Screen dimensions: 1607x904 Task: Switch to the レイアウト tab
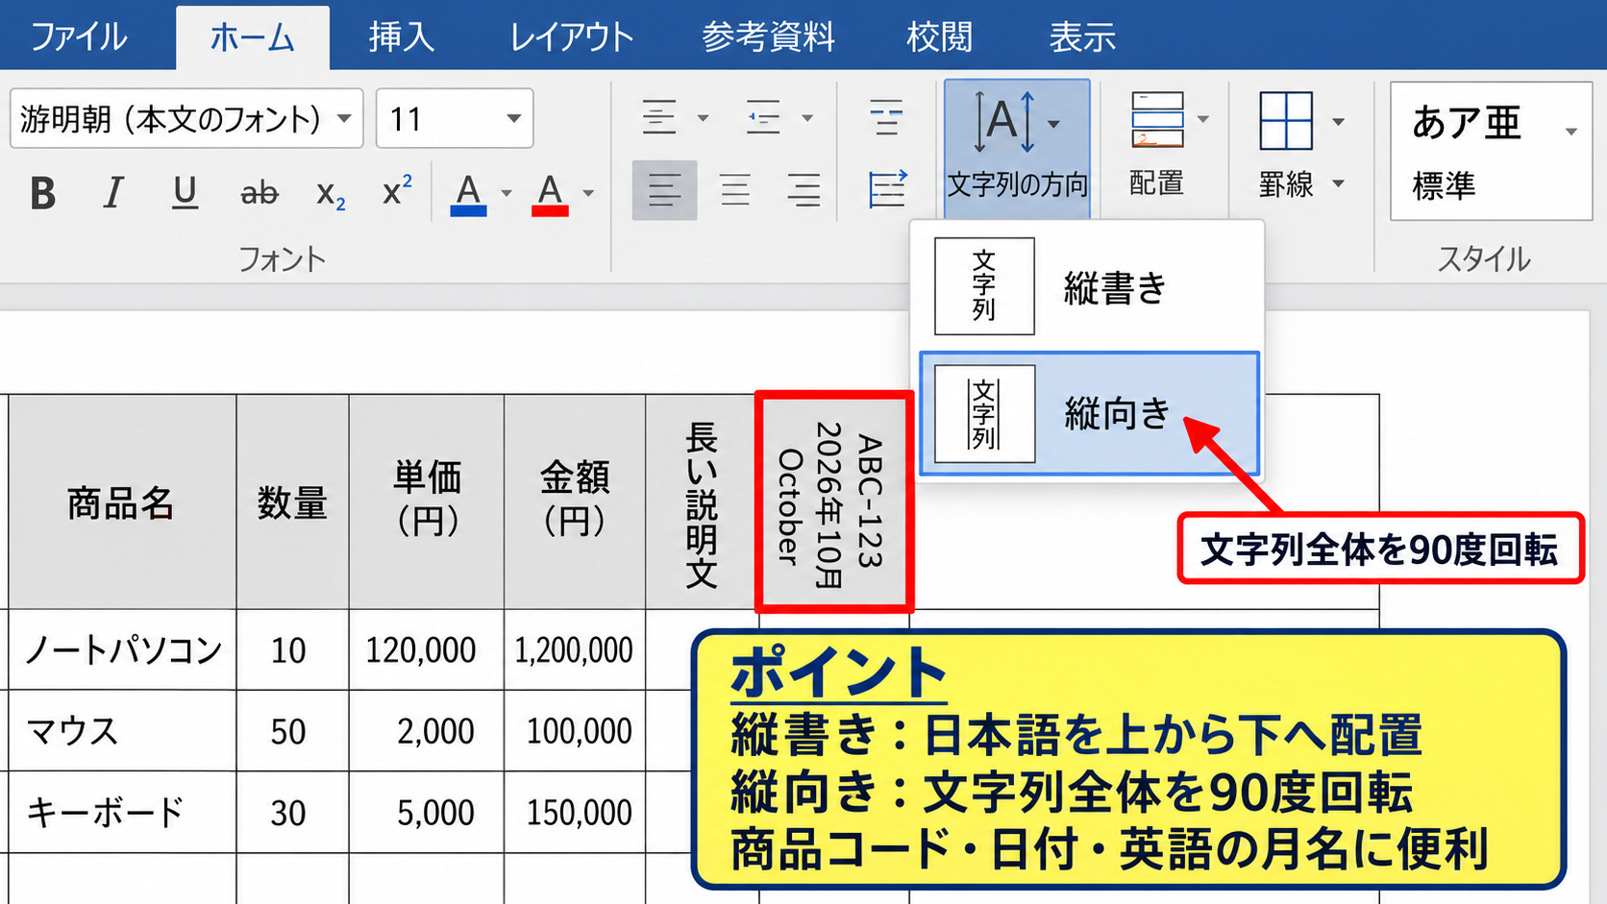[x=572, y=37]
